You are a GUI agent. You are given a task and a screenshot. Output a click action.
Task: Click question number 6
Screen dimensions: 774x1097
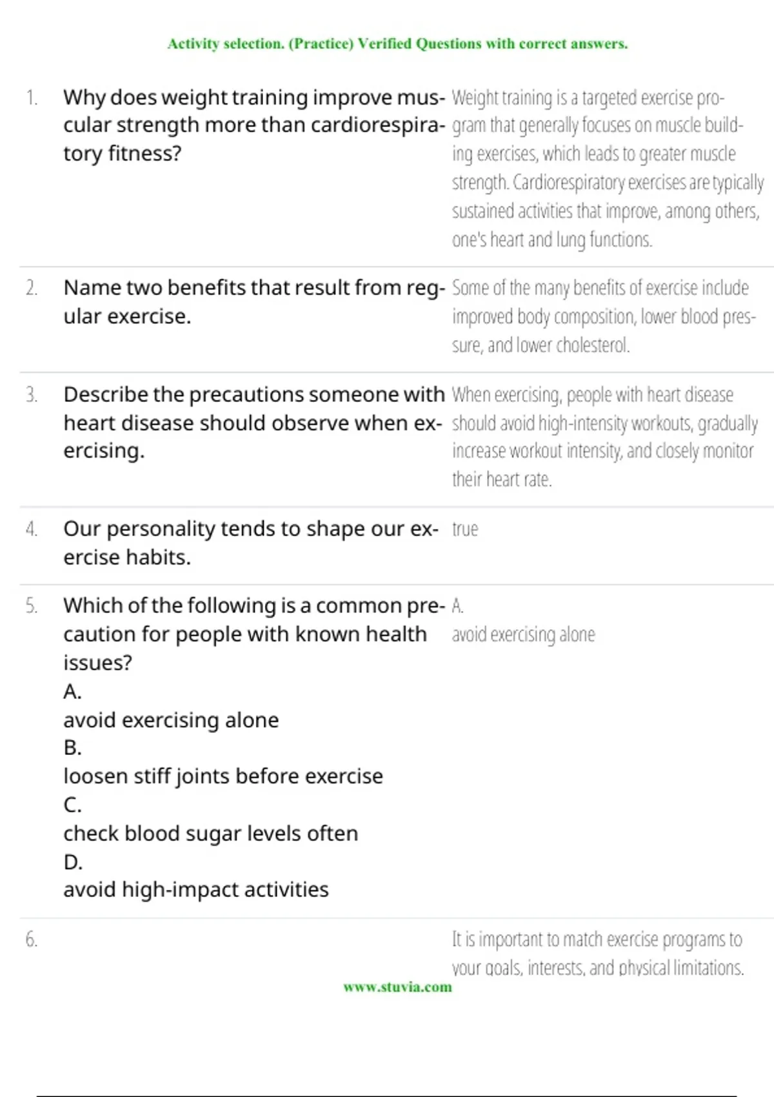pos(32,940)
